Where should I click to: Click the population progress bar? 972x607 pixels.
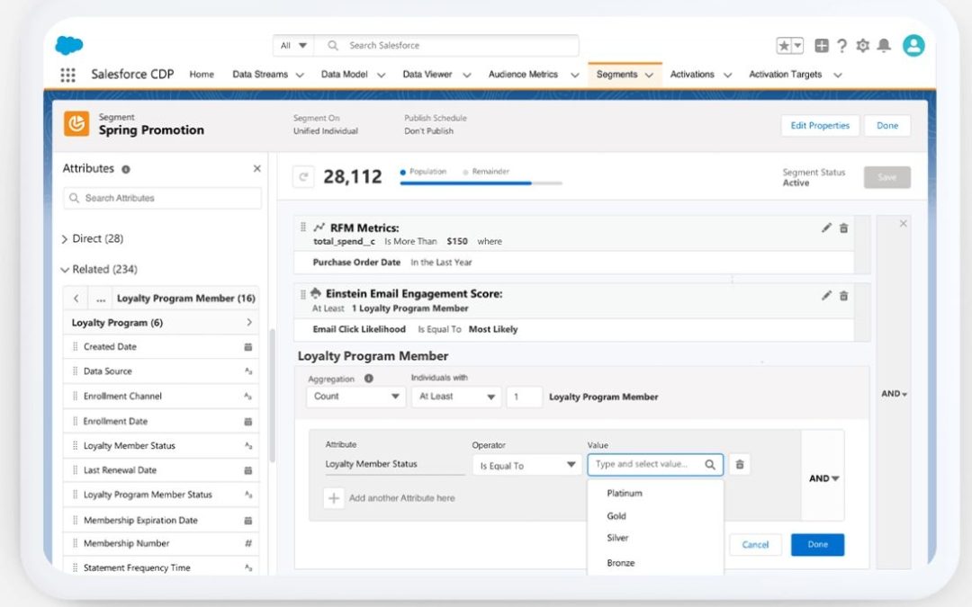click(x=481, y=183)
